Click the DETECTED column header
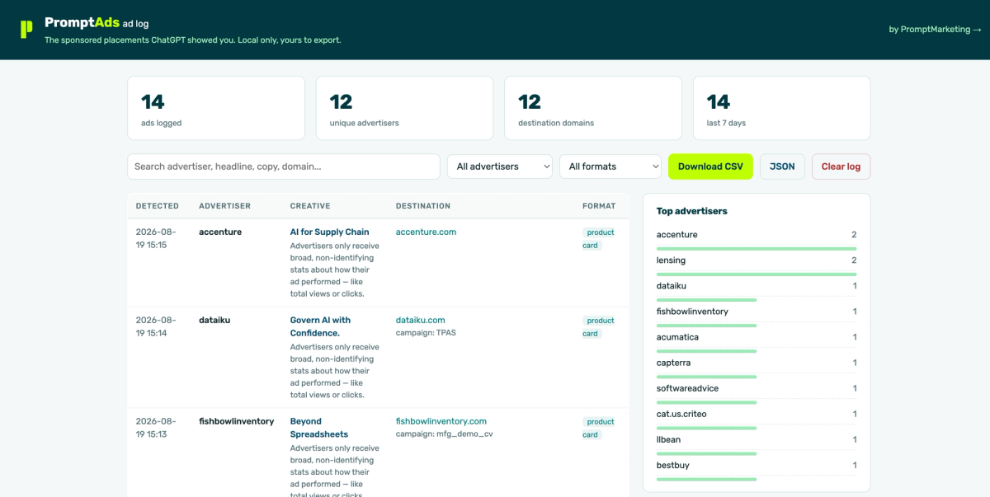 (158, 206)
